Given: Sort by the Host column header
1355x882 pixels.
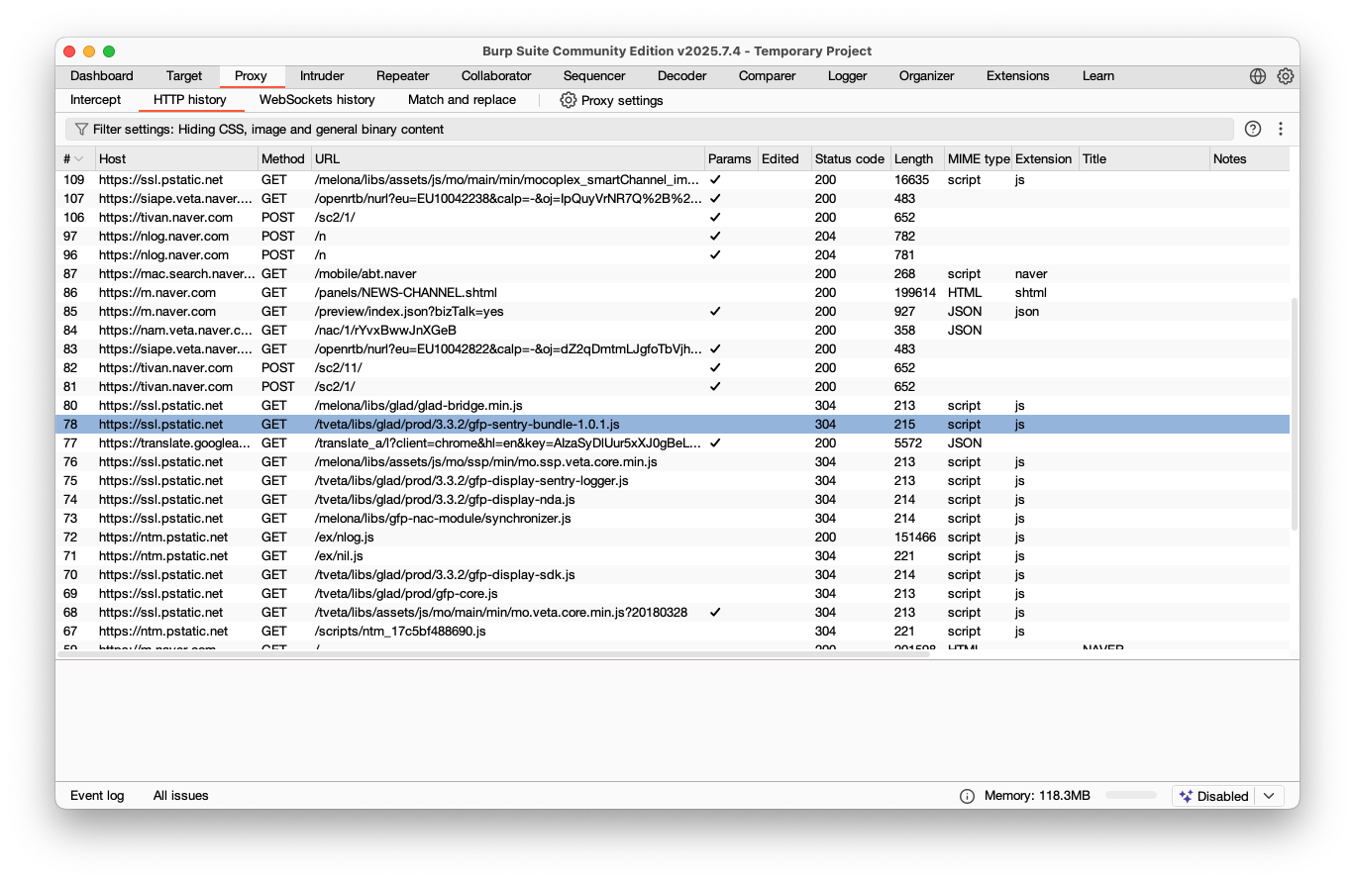Looking at the screenshot, I should click(x=176, y=159).
